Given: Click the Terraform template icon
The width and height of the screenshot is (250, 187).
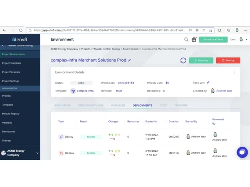Looking at the screenshot, I should click(73, 91).
